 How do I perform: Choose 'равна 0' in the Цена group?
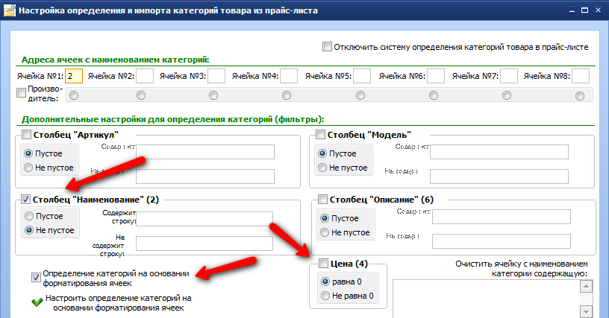pos(325,282)
